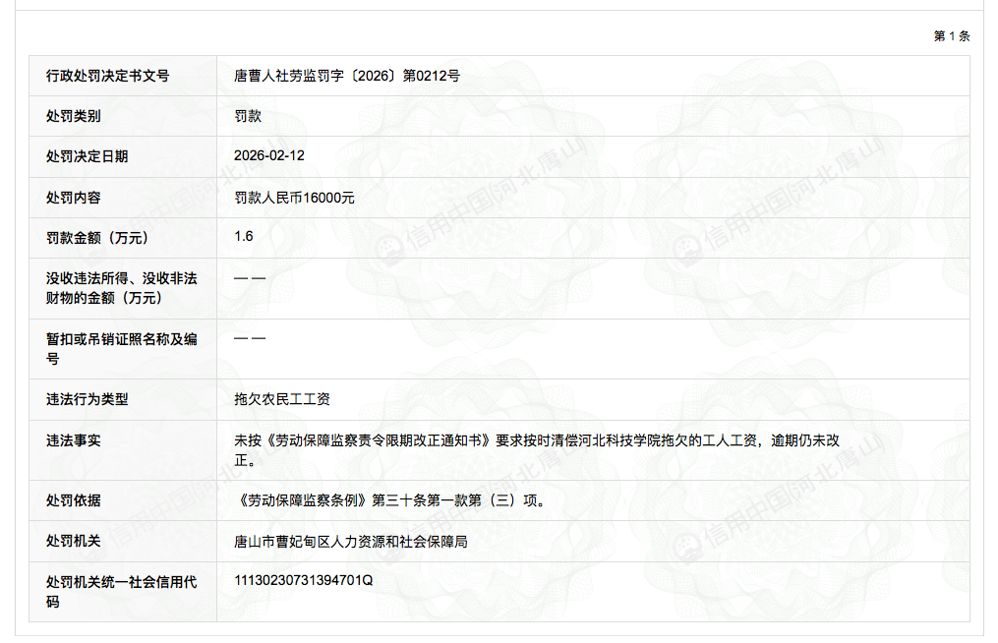The height and width of the screenshot is (643, 998).
Task: Click the 第 1 条 record counter
Action: click(951, 36)
